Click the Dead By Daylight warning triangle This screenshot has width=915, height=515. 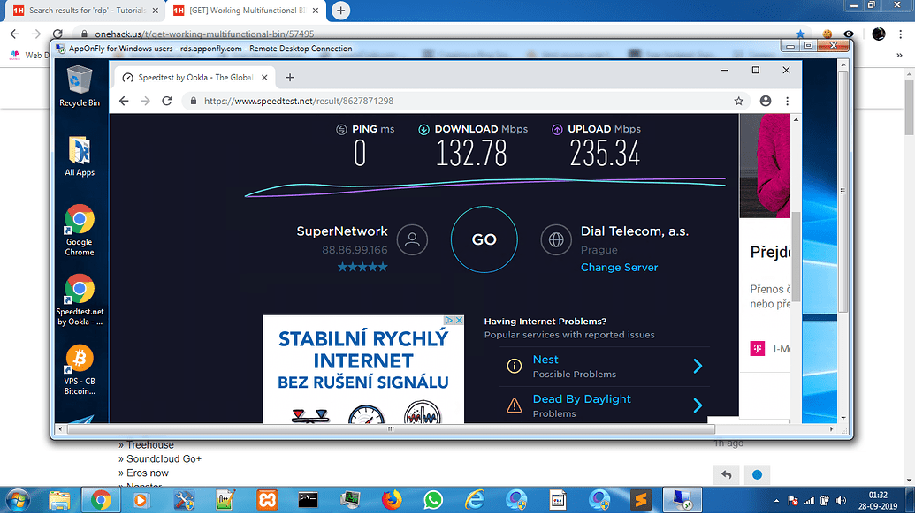(515, 405)
